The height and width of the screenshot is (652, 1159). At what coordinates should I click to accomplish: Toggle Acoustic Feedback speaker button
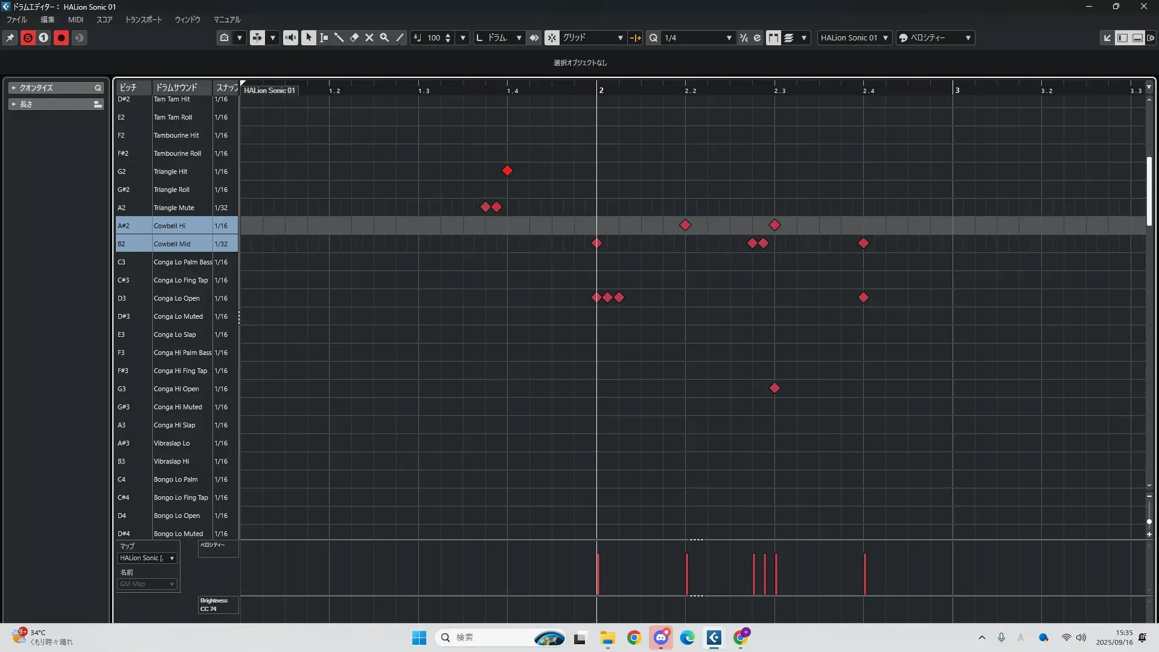pyautogui.click(x=290, y=37)
